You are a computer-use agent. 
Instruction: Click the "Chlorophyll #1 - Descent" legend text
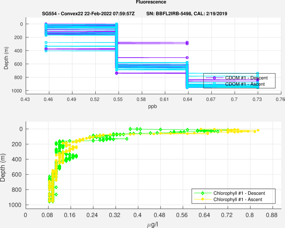click(x=239, y=193)
